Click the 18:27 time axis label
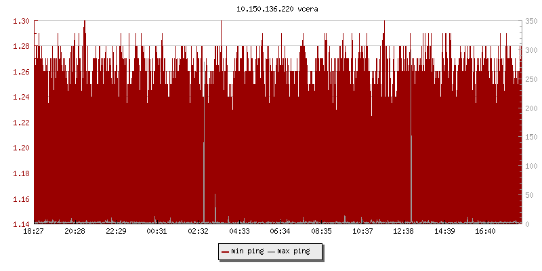Viewport: 542px width, 271px height. pyautogui.click(x=34, y=232)
